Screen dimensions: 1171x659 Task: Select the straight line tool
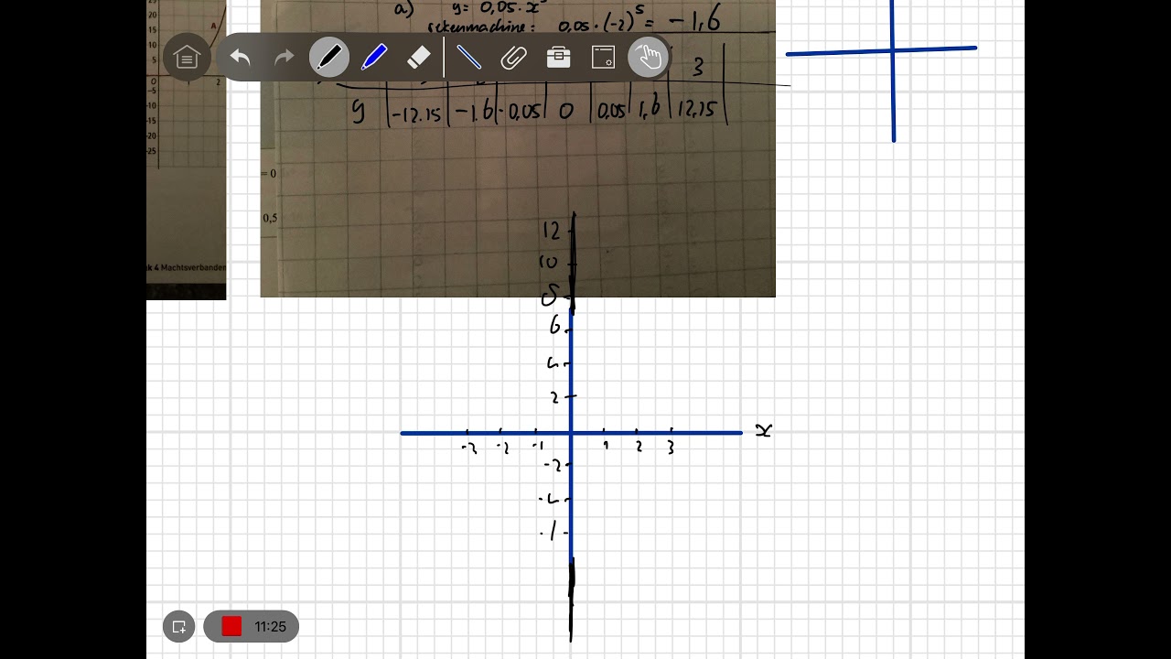pos(468,58)
